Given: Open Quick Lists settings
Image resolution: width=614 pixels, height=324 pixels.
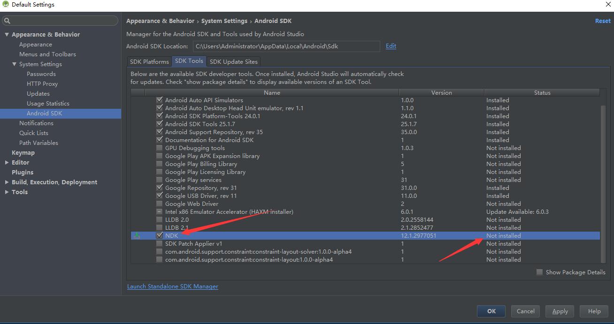Looking at the screenshot, I should [34, 133].
